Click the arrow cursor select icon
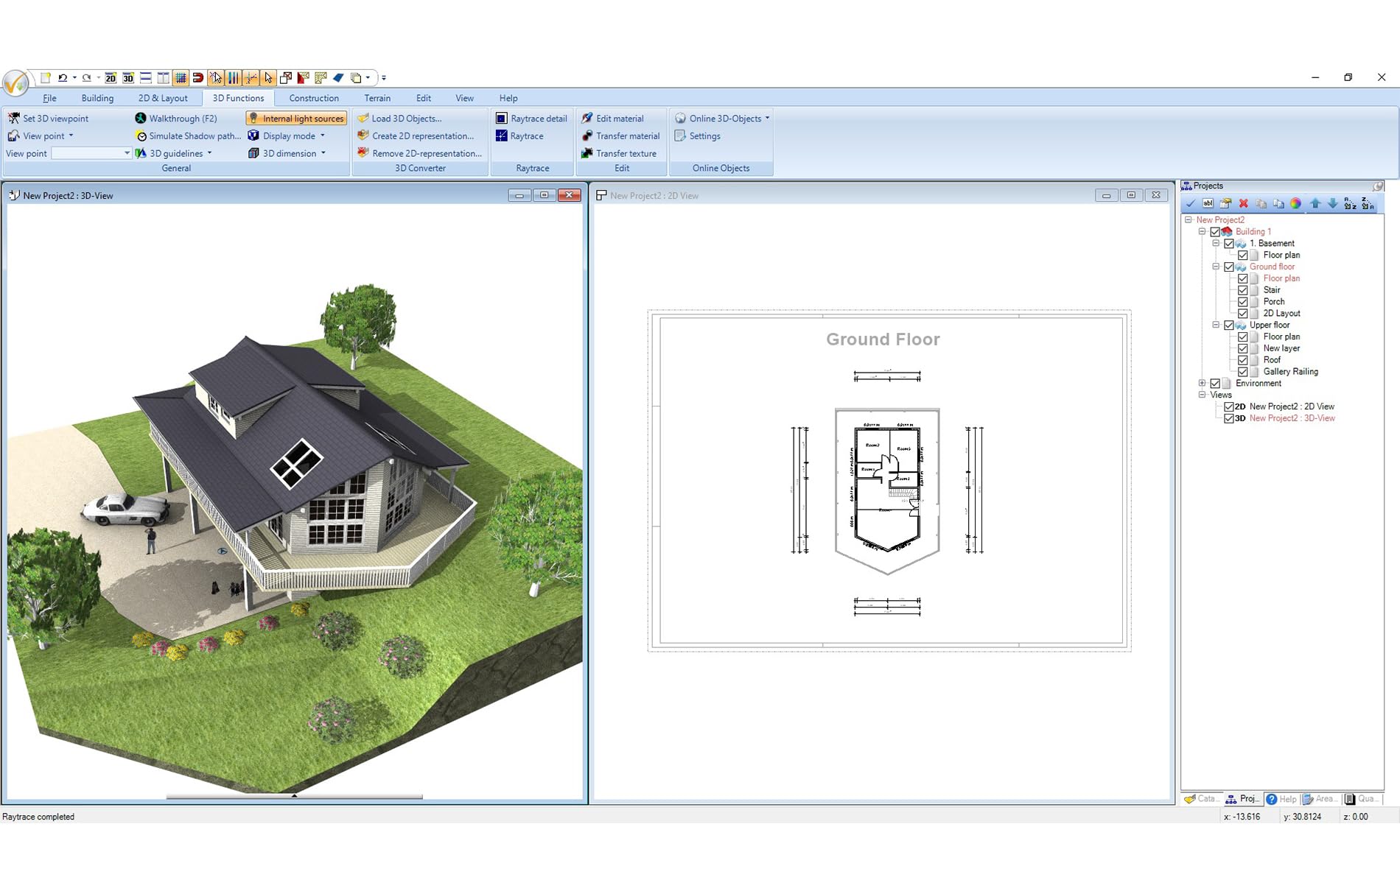This screenshot has height=891, width=1400. point(268,77)
